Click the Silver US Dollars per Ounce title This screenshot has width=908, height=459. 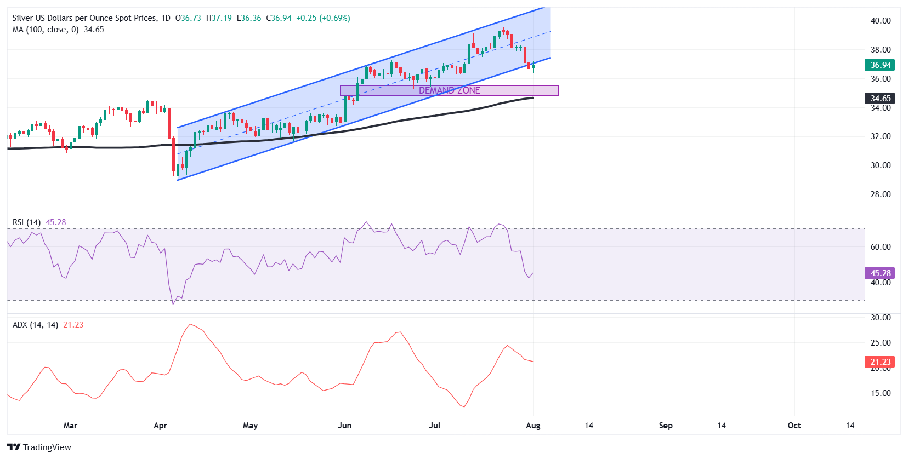click(84, 18)
